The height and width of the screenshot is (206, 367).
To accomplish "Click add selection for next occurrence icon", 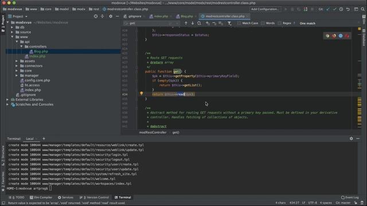I will click(x=208, y=23).
